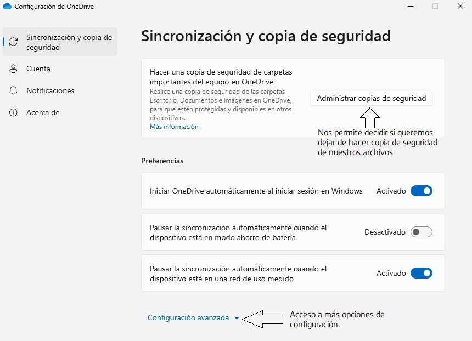The width and height of the screenshot is (472, 341).
Task: Click the OneDrive cloud icon in title bar
Action: point(7,6)
